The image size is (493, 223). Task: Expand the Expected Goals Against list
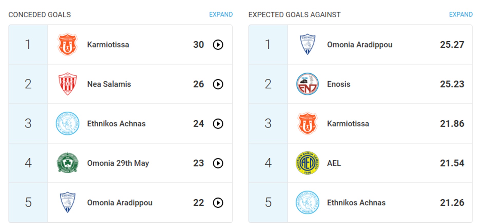pos(461,15)
